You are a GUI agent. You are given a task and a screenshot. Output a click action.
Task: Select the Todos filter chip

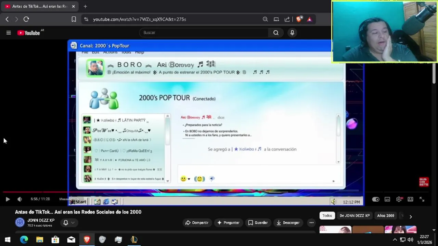pyautogui.click(x=327, y=216)
